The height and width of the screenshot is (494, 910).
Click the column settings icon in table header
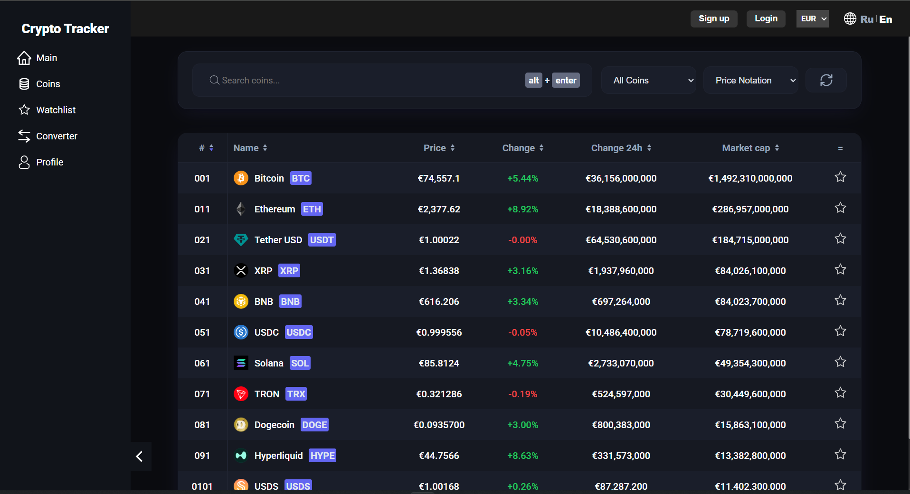point(840,148)
